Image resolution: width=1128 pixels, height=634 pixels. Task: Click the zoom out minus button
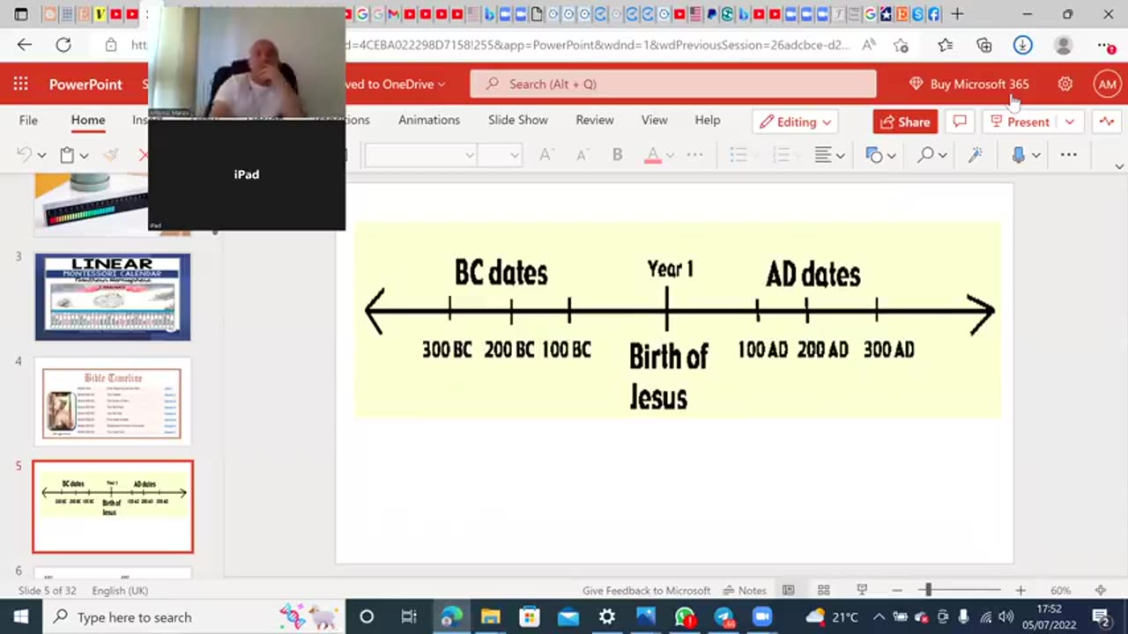pyautogui.click(x=896, y=590)
